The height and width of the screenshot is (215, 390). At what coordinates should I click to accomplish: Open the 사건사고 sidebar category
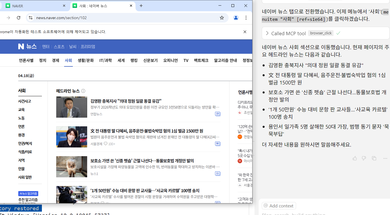[x=24, y=101]
